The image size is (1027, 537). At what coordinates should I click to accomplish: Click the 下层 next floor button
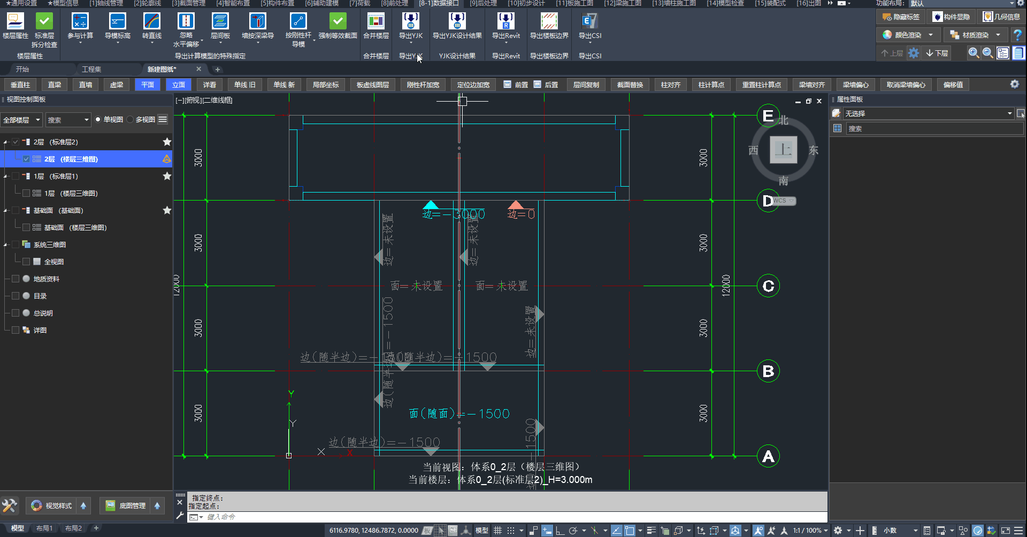click(x=937, y=53)
